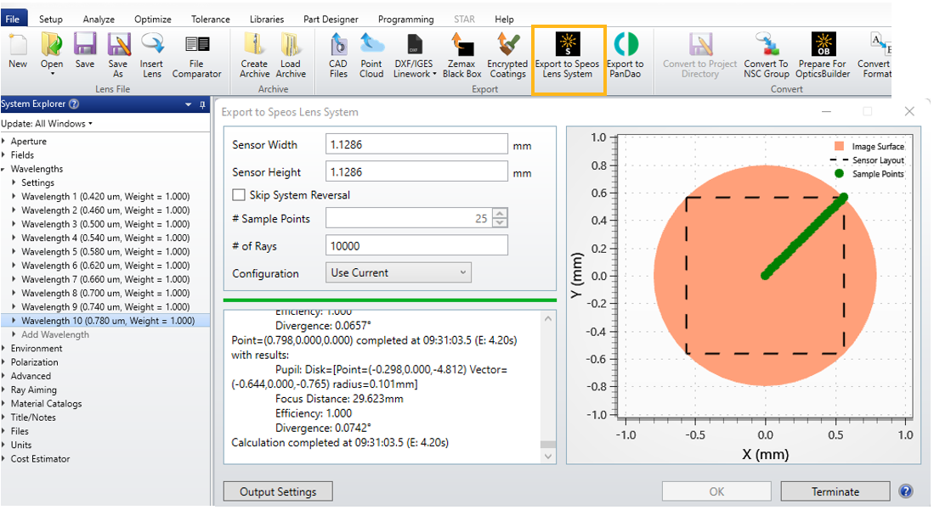The width and height of the screenshot is (934, 510).
Task: Click the Image Surface legend swatch
Action: click(x=840, y=147)
